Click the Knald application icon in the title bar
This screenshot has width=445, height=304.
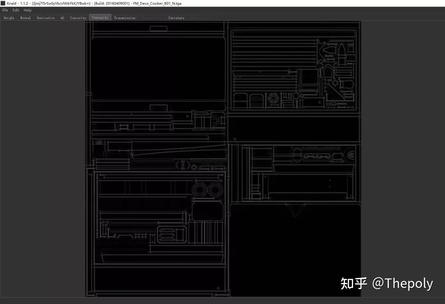coord(2,3)
